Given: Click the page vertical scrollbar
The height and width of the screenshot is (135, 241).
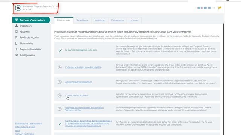Looking at the screenshot, I should [x=223, y=79].
